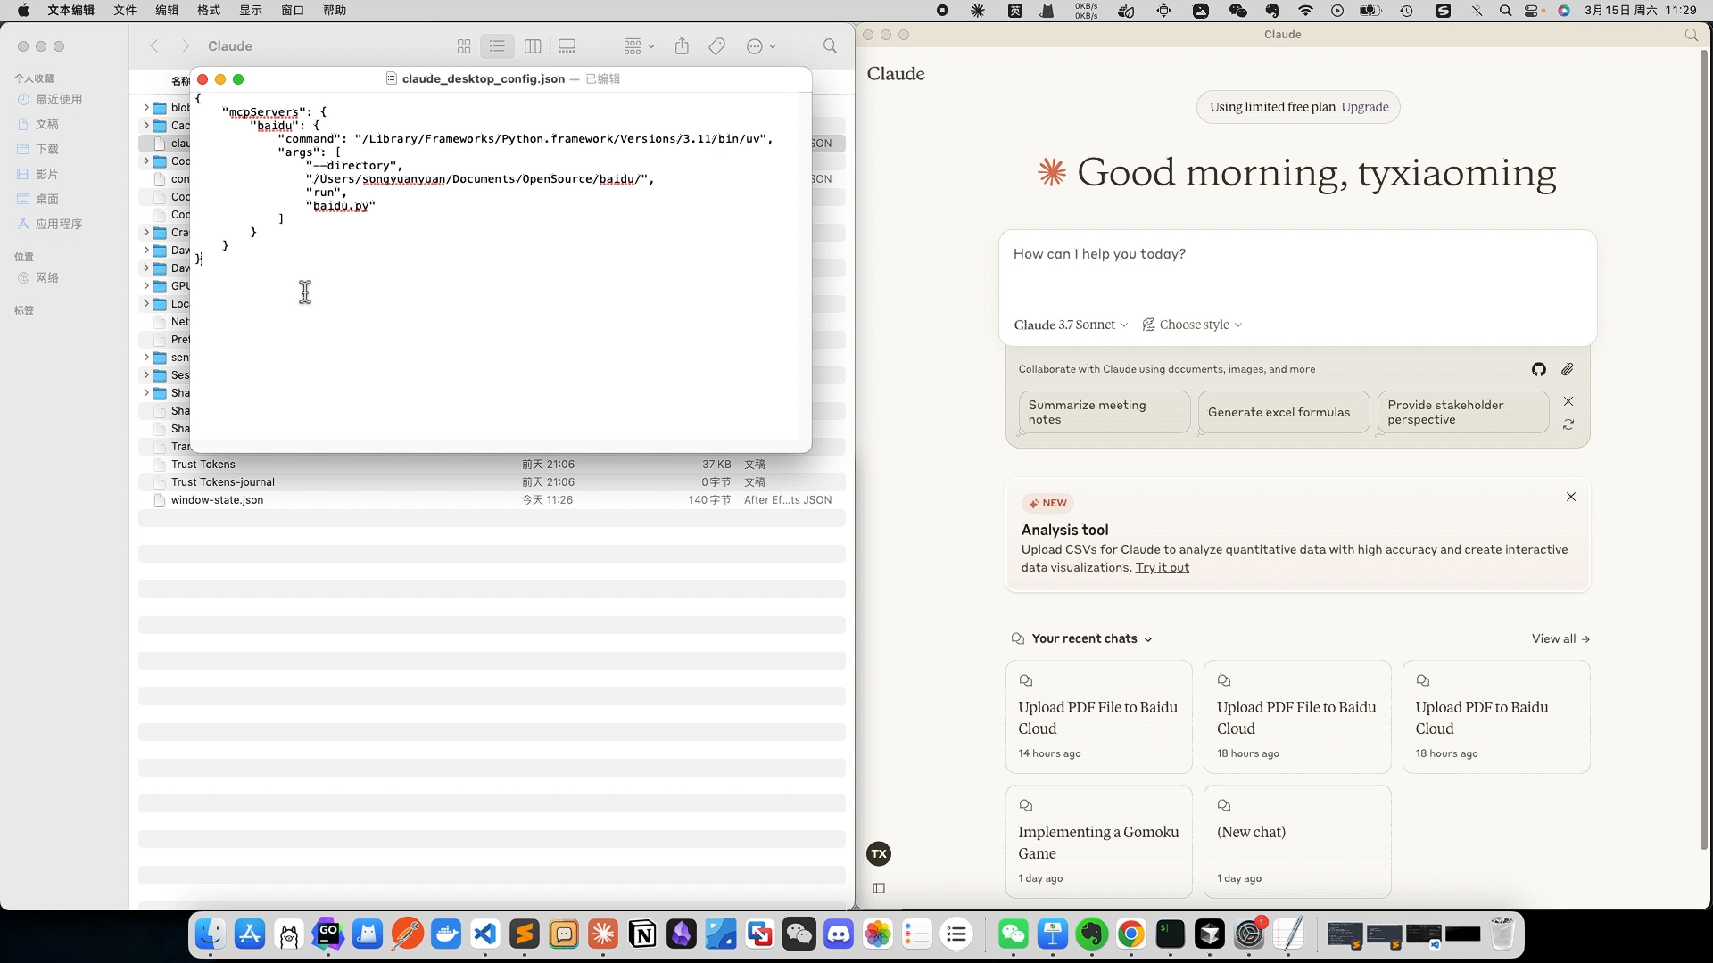Expand the Cra folder row in Finder

click(146, 232)
